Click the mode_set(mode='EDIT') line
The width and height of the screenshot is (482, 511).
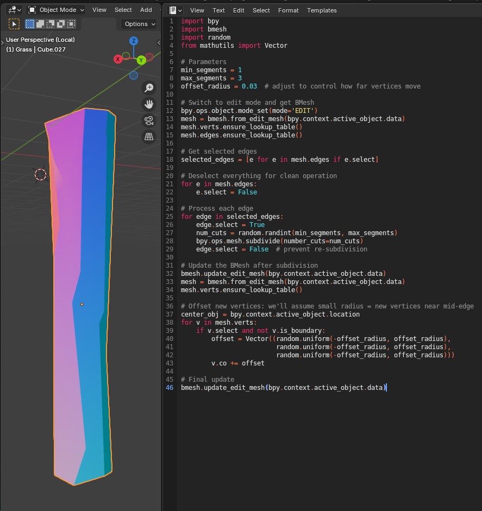pos(249,111)
